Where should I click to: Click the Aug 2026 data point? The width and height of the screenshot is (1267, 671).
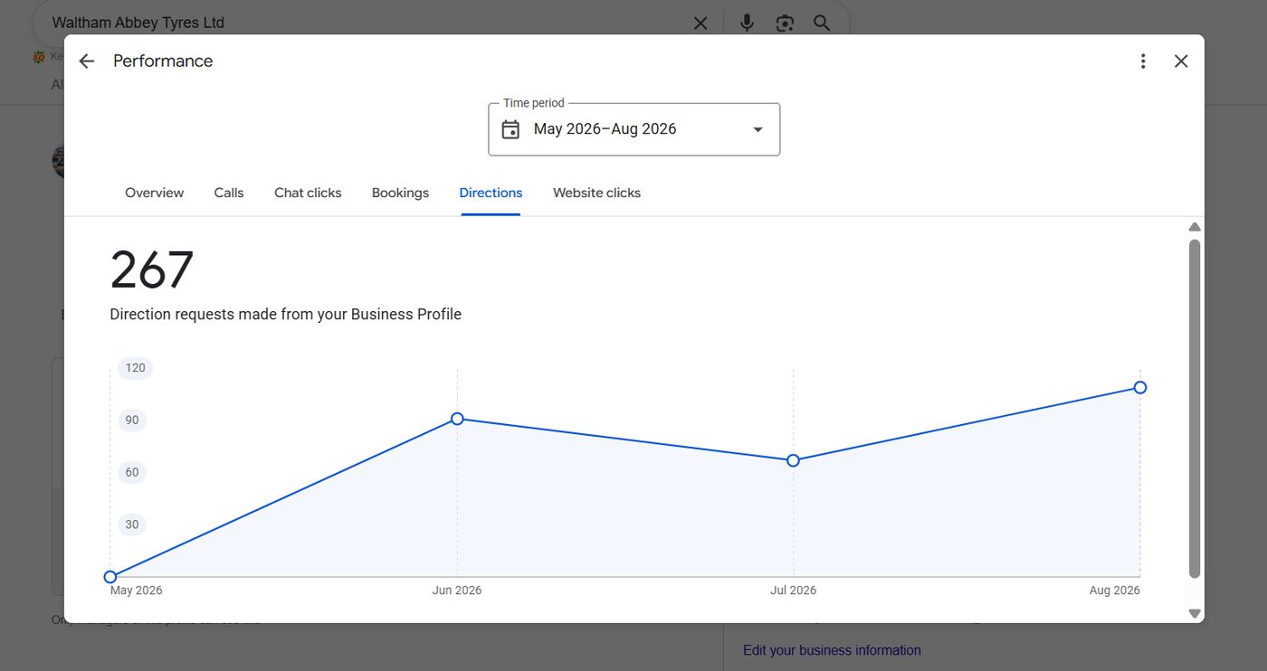pyautogui.click(x=1140, y=387)
